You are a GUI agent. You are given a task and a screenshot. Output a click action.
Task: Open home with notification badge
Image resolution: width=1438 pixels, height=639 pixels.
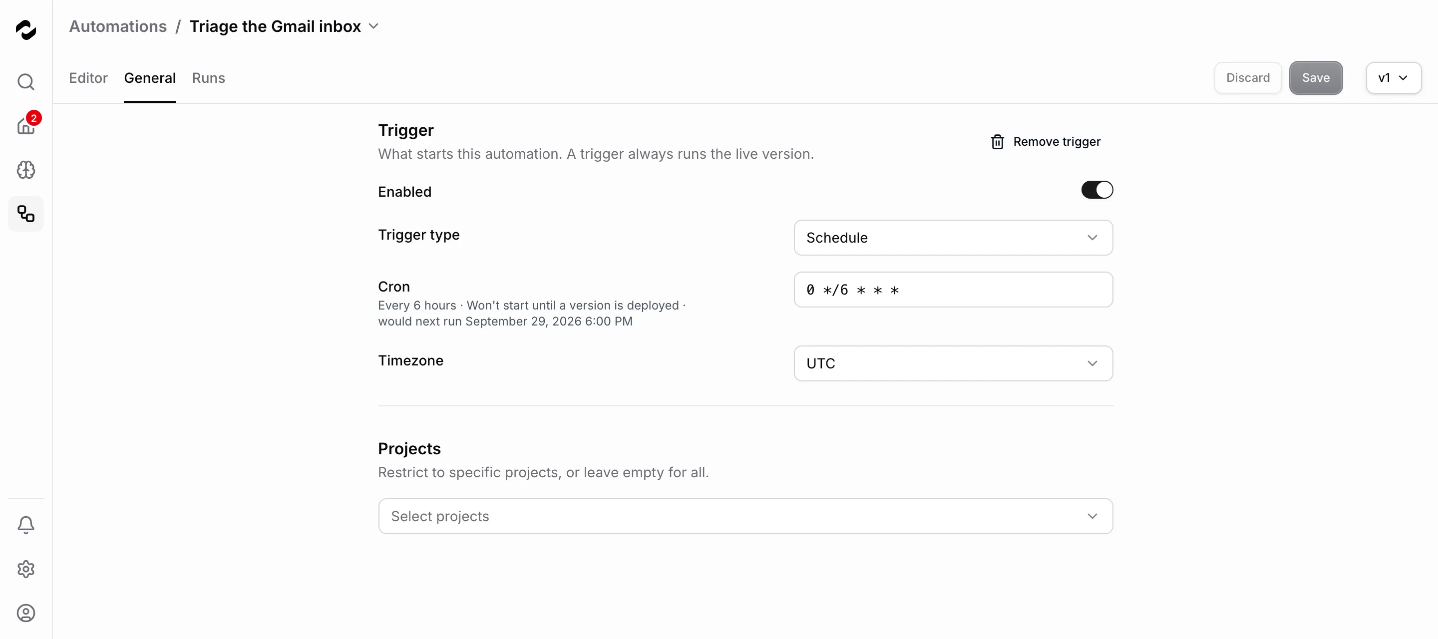pyautogui.click(x=25, y=126)
